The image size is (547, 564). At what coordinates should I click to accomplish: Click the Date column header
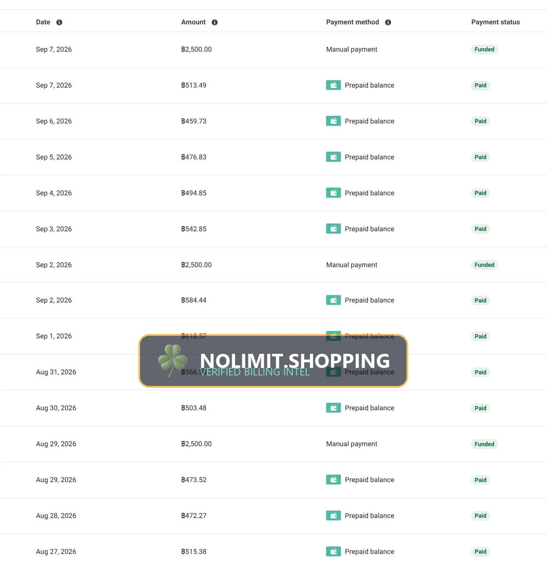coord(43,22)
